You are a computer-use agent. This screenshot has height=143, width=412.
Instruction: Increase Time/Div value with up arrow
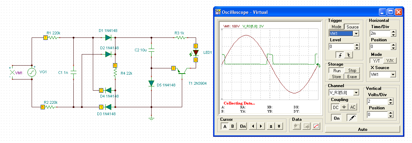coord(393,32)
